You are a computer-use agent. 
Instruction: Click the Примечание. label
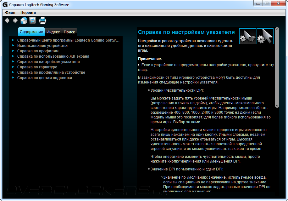(x=150, y=59)
